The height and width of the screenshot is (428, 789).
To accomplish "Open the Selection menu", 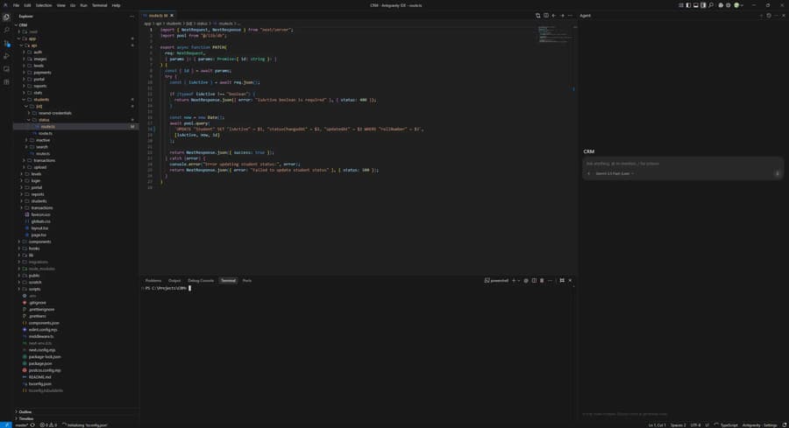I will tap(43, 5).
